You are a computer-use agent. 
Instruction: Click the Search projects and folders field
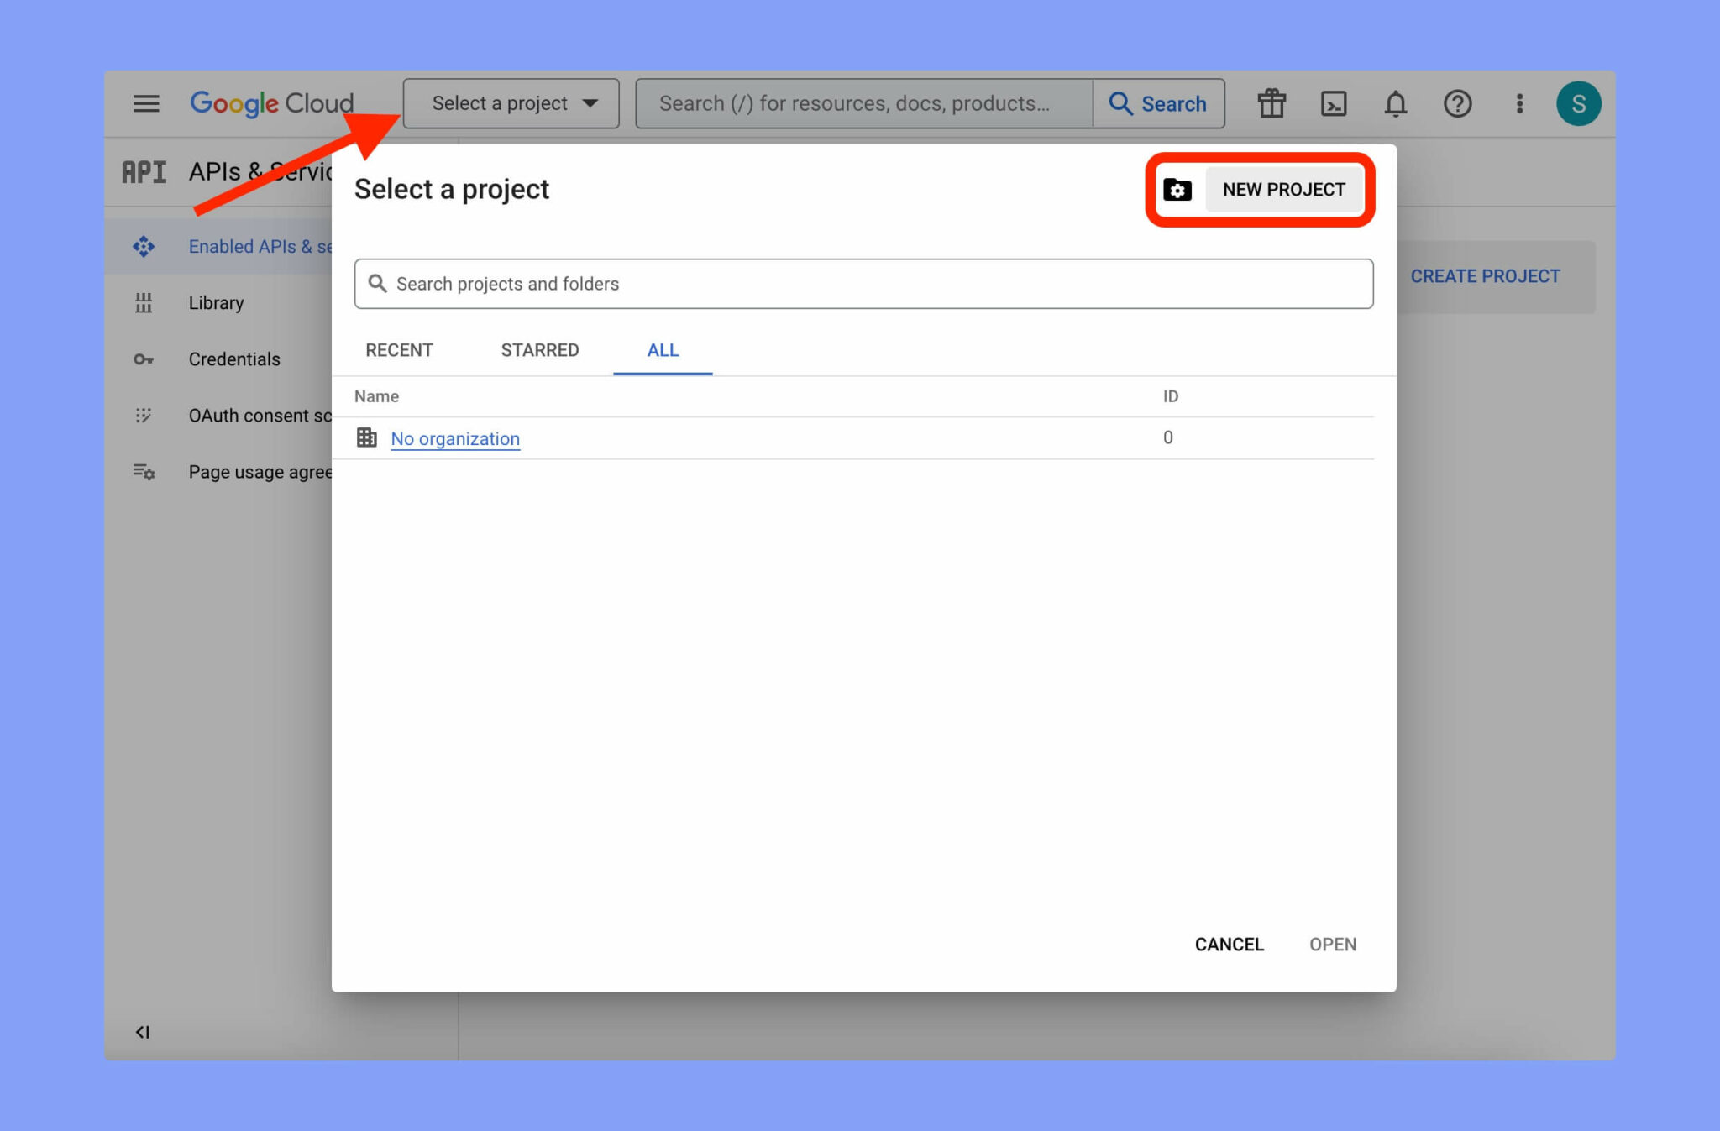pos(863,283)
